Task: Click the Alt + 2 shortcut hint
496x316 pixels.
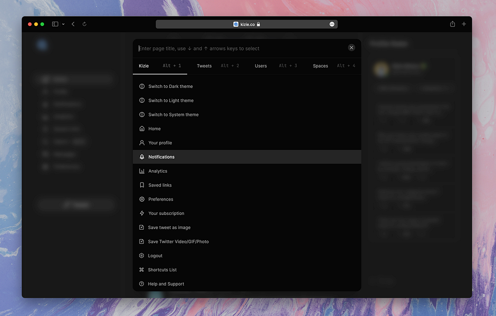Action: tap(230, 66)
